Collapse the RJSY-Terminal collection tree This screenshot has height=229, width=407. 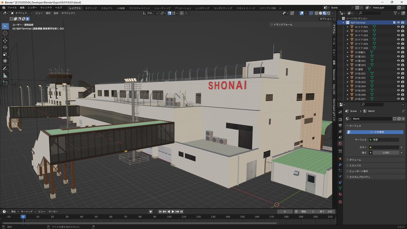click(x=344, y=23)
